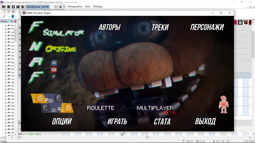Expand the 'bg' tree node
This screenshot has width=255, height=143.
tap(6, 62)
